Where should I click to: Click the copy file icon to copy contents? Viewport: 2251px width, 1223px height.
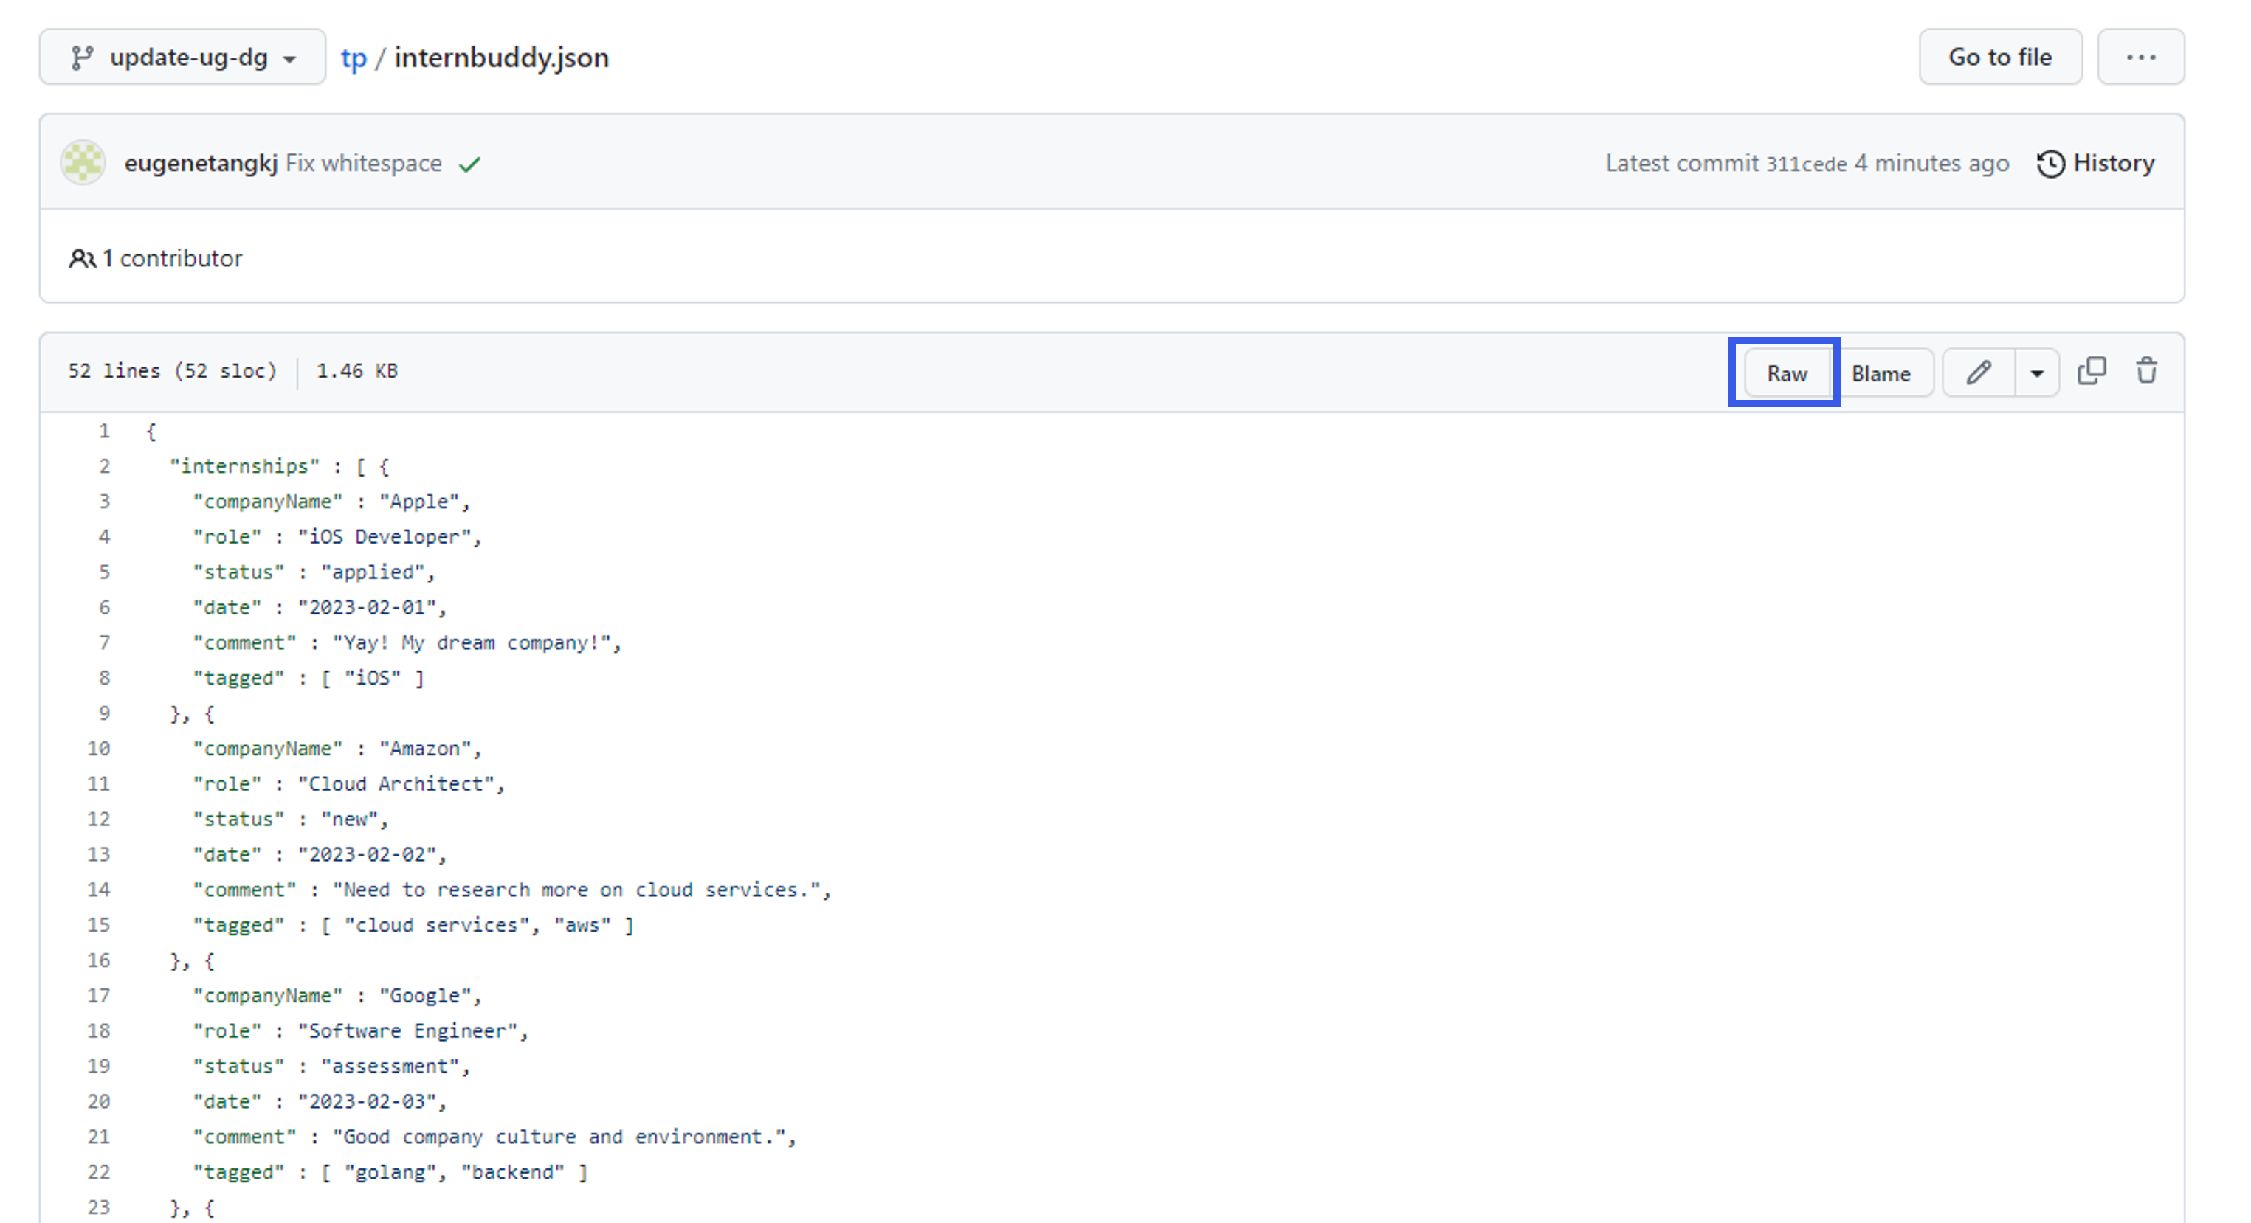2093,372
